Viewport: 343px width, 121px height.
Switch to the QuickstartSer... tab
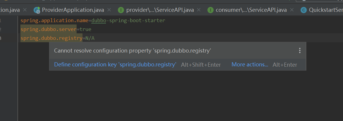326,10
